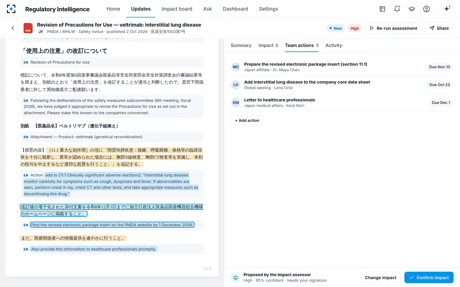The height and width of the screenshot is (287, 460).
Task: Open the AI sparkle assistant icon
Action: click(x=447, y=9)
